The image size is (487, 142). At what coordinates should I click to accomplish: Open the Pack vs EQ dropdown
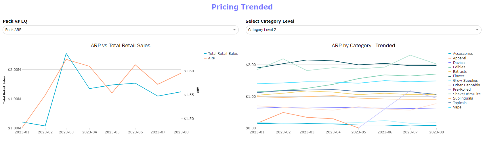[x=120, y=30]
